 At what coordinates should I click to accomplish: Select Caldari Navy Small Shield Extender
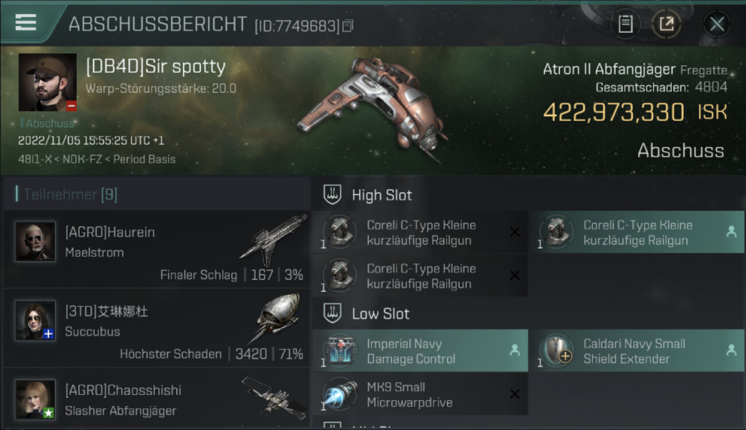coord(637,351)
